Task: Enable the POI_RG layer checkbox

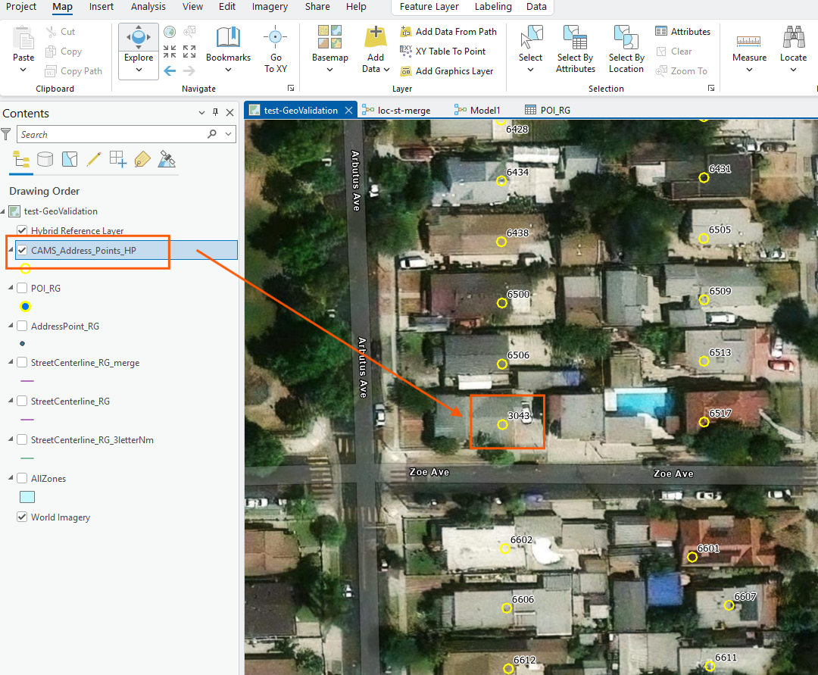Action: click(22, 288)
